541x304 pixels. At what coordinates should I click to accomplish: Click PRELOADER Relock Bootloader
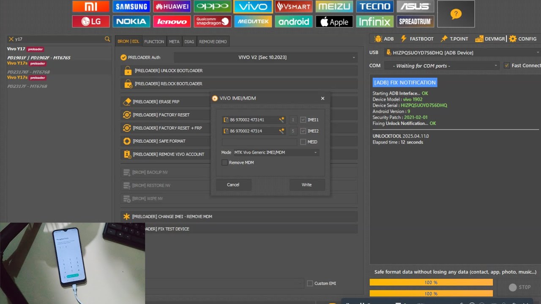(x=239, y=84)
